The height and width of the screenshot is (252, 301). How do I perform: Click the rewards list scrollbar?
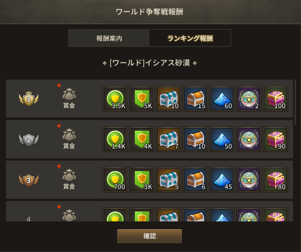pyautogui.click(x=295, y=103)
